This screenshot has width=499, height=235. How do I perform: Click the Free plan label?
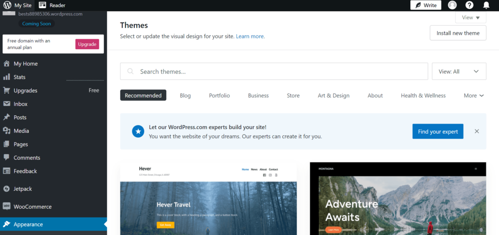pyautogui.click(x=94, y=90)
